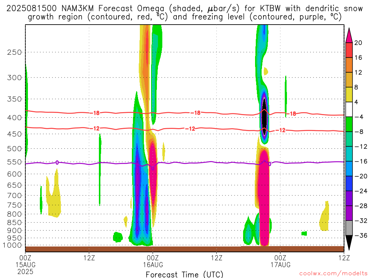The height and width of the screenshot is (278, 371).
Task: Select the positive 4 colorbar tick label
Action: 356,102
